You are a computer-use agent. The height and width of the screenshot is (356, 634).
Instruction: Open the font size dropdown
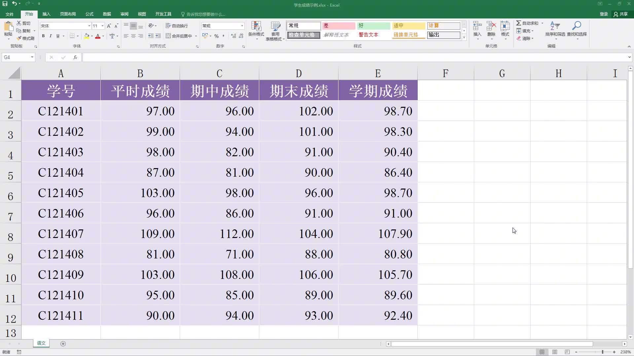pyautogui.click(x=102, y=26)
